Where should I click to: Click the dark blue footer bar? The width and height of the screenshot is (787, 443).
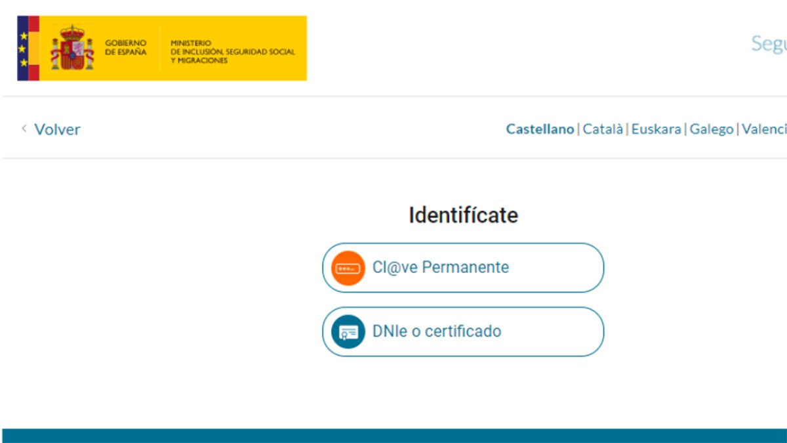click(393, 436)
